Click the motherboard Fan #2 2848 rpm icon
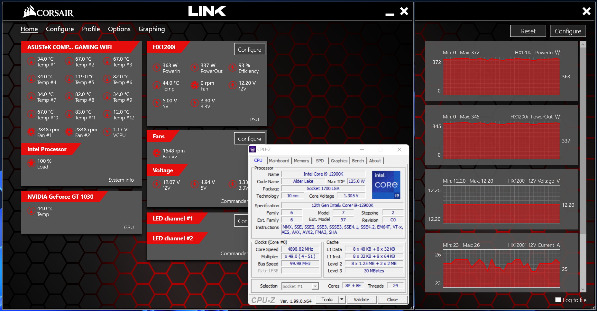Image resolution: width=597 pixels, height=311 pixels. pos(69,132)
